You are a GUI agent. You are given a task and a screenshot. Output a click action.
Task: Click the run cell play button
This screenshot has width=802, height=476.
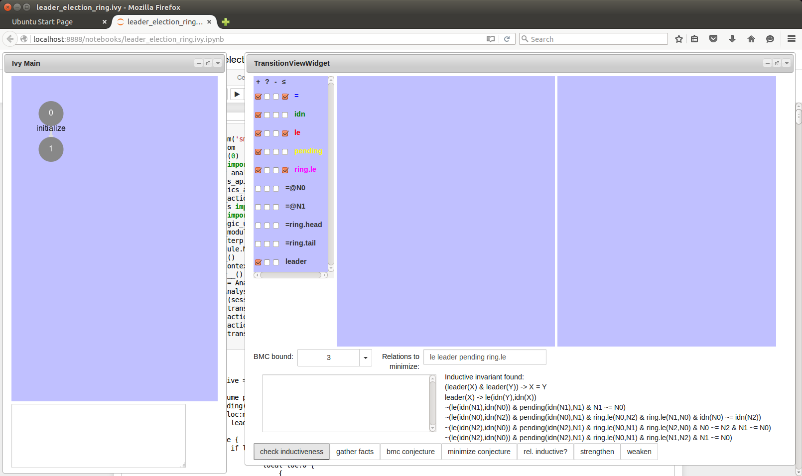pyautogui.click(x=237, y=94)
